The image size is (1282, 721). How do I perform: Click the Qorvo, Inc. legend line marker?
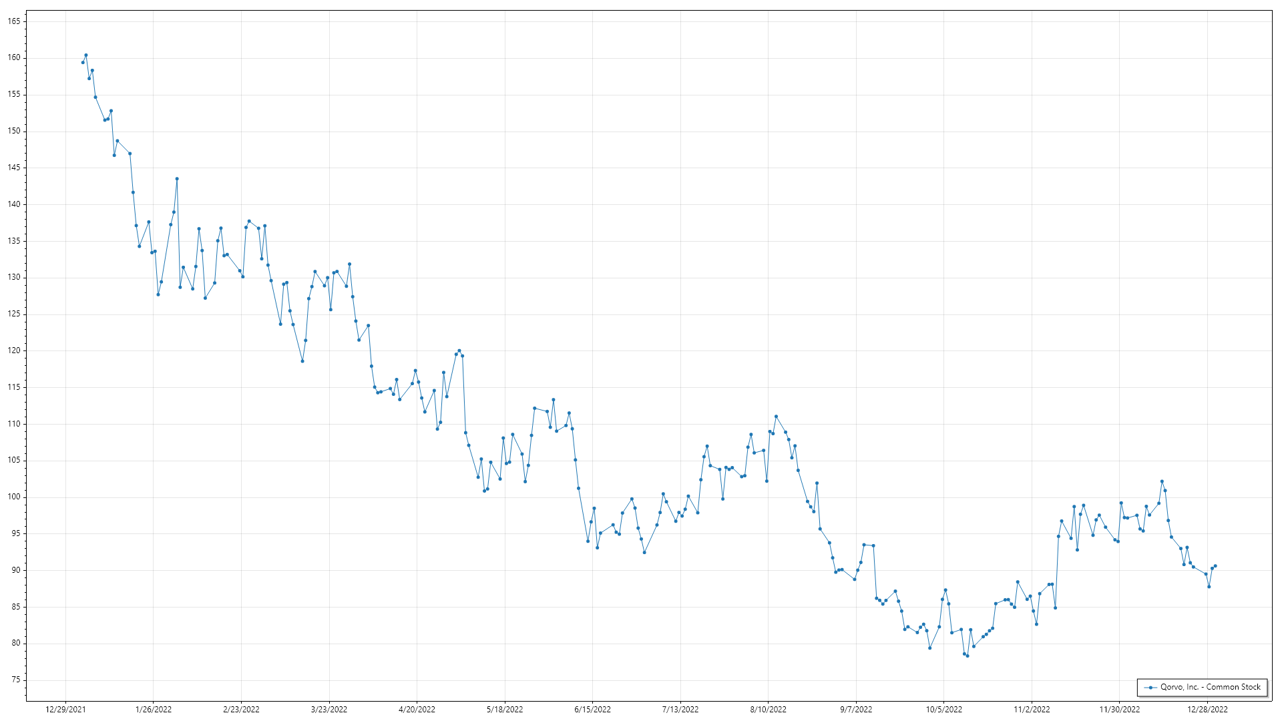(x=1150, y=688)
